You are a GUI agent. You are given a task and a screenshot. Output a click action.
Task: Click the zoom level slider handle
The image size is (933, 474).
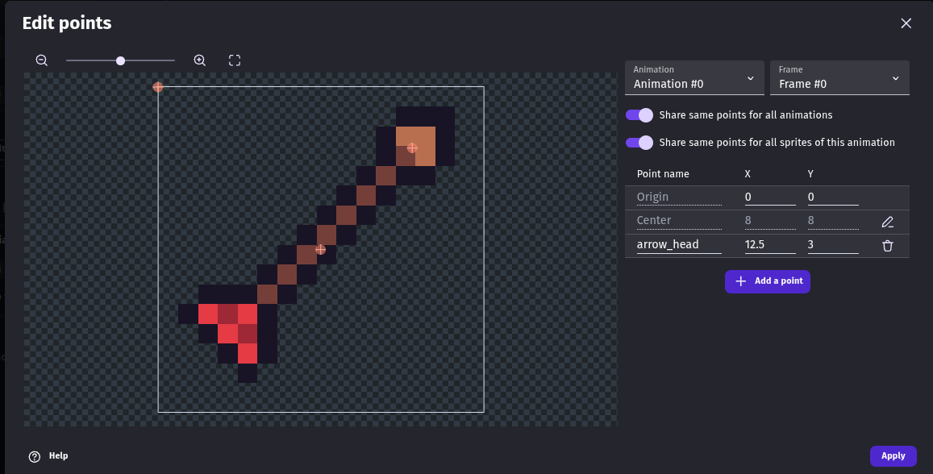(x=120, y=60)
